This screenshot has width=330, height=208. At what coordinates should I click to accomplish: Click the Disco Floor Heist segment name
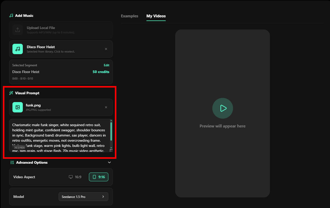point(26,72)
